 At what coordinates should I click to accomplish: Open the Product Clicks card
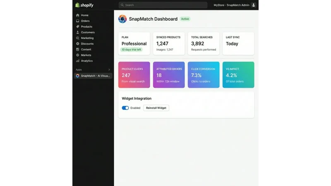(134, 75)
